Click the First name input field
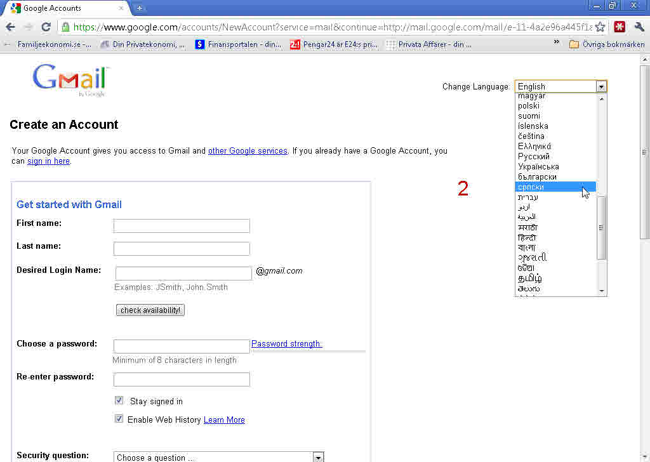The height and width of the screenshot is (462, 650). tap(181, 225)
